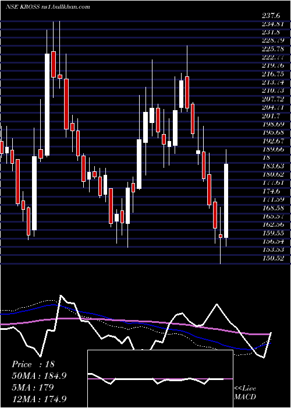Click the 237.6 price axis label

click(x=271, y=16)
